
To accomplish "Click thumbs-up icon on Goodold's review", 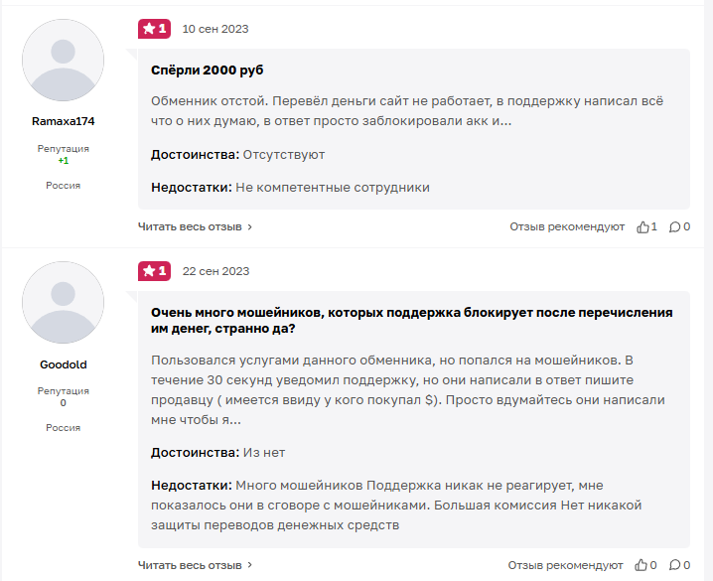I will 642,565.
